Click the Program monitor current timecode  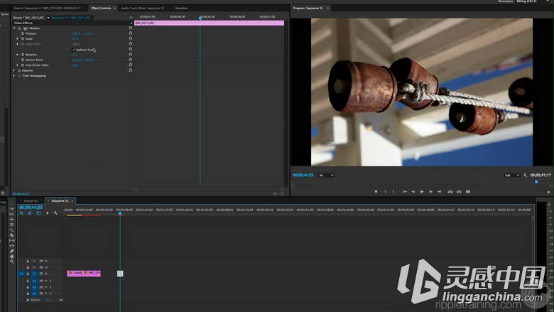pyautogui.click(x=303, y=176)
